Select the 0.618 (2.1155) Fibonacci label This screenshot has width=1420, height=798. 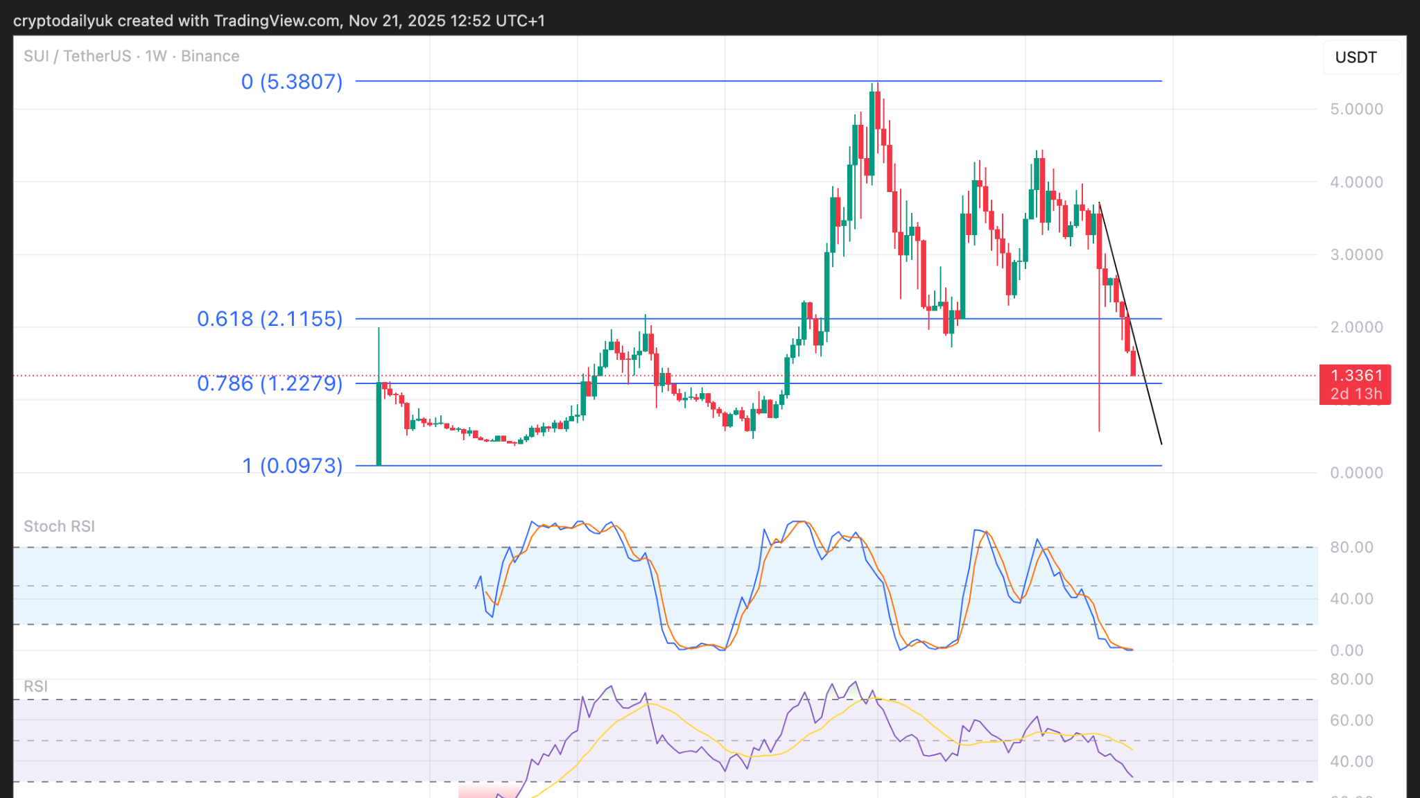click(270, 319)
